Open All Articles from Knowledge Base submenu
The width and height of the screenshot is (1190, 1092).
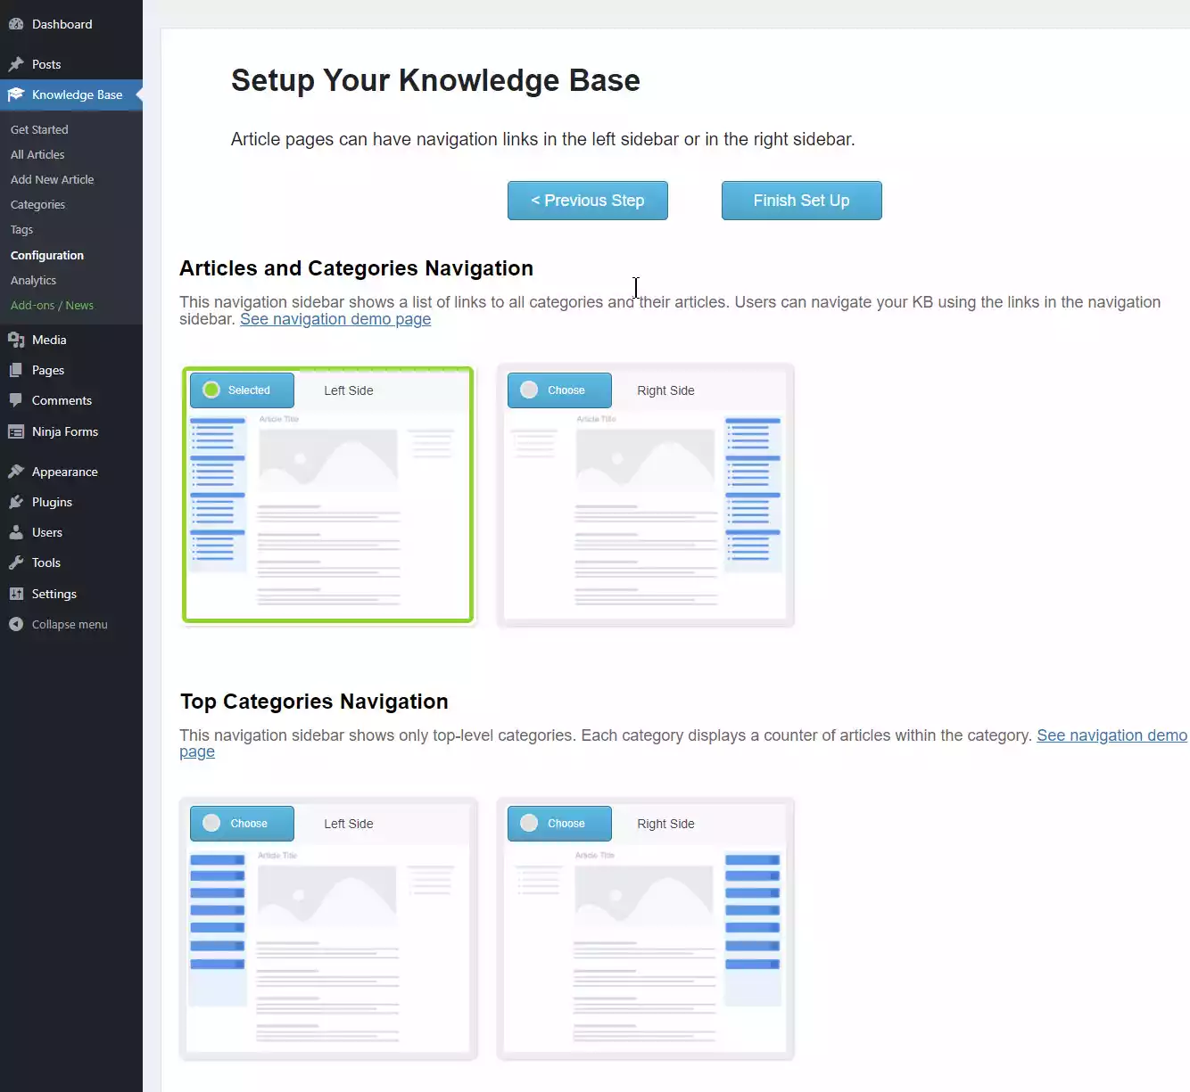point(37,154)
